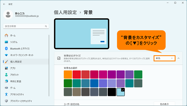This screenshot has width=187, height=106.
Task: Click the アプリ apps icon
Action: pyautogui.click(x=6, y=68)
